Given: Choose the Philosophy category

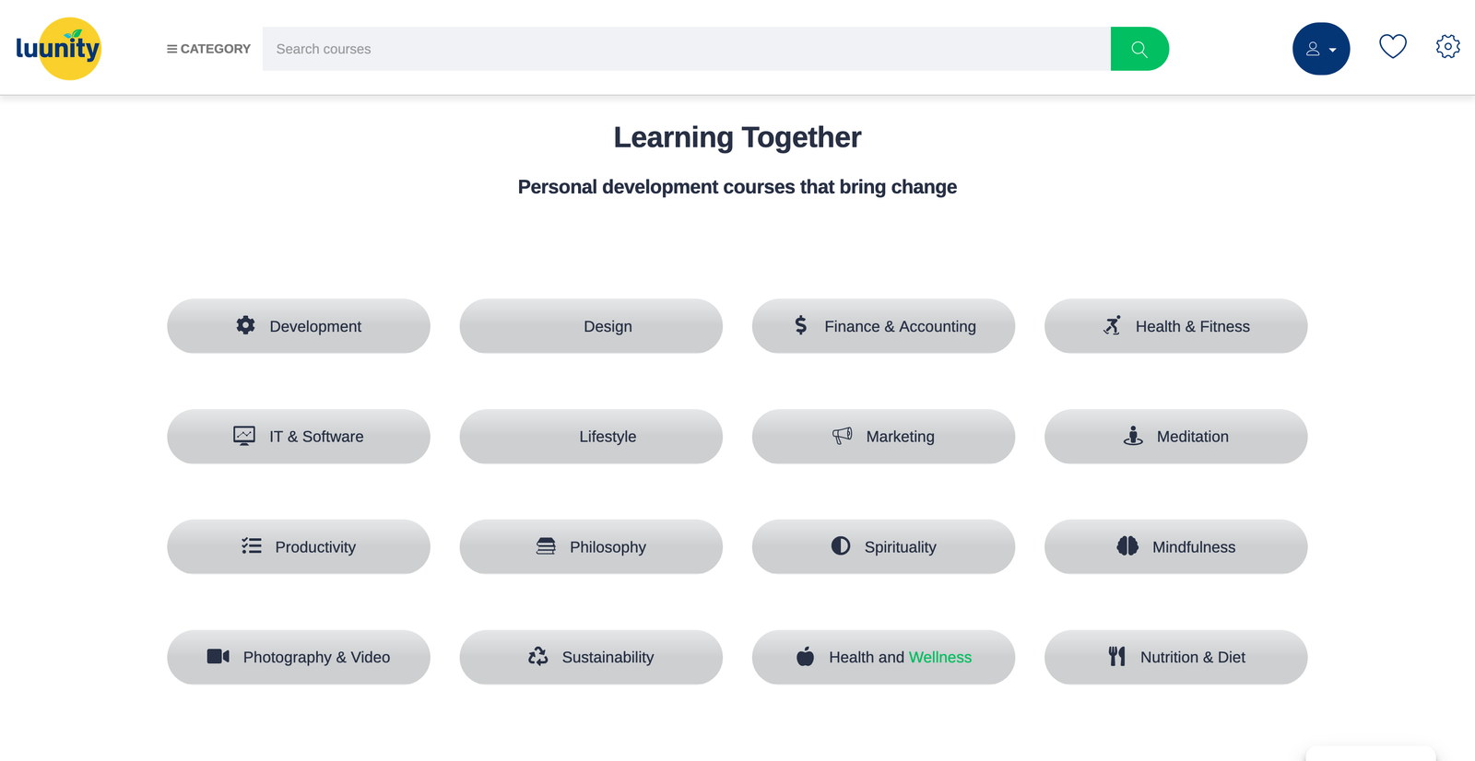Looking at the screenshot, I should pos(591,547).
